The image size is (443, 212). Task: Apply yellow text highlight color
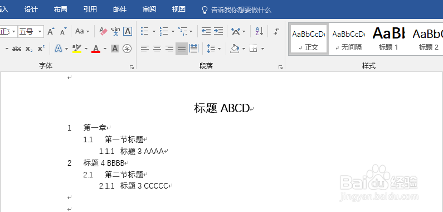click(77, 49)
